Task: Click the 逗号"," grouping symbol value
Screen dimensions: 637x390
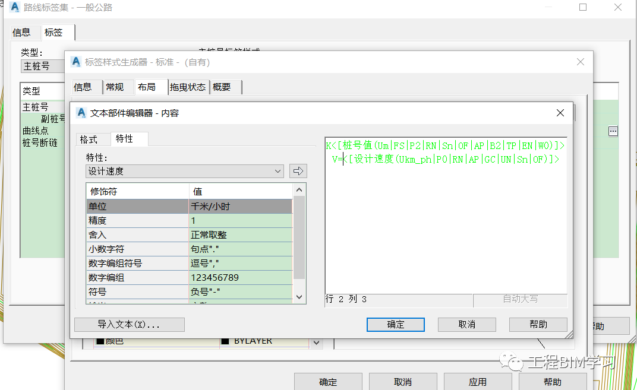Action: (241, 263)
